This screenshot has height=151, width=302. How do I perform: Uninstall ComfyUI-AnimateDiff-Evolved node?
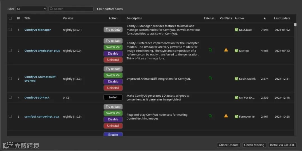[113, 88]
